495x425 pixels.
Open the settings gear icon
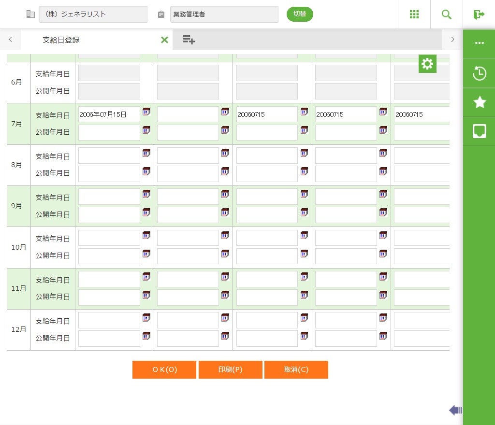pos(427,64)
